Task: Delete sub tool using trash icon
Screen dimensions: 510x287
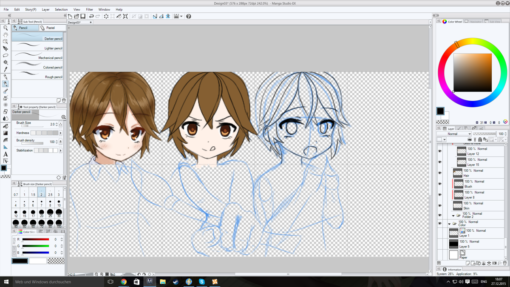Action: (64, 100)
